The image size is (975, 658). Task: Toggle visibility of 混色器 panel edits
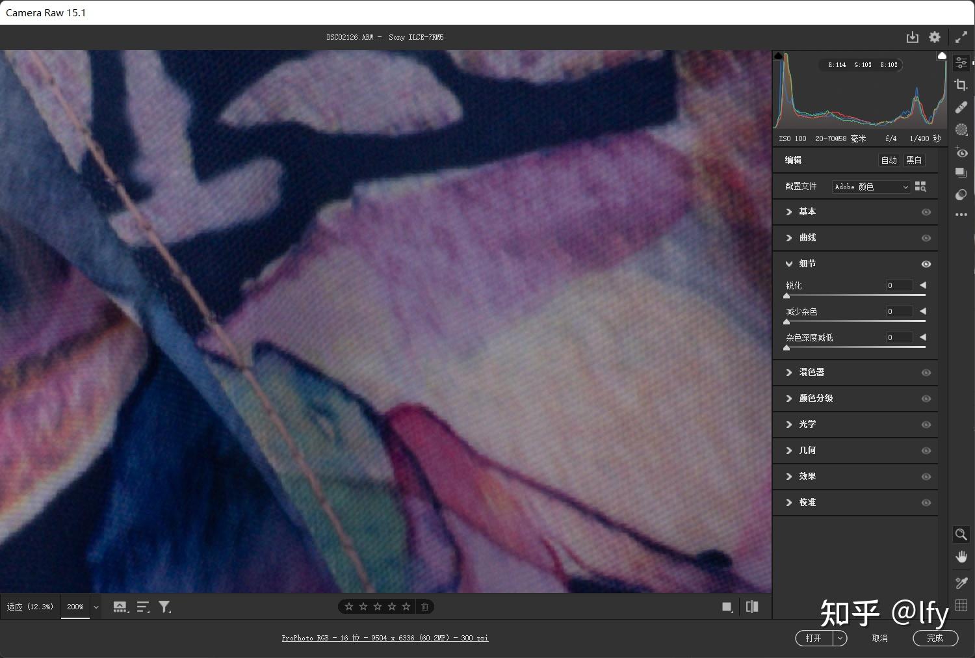tap(926, 373)
